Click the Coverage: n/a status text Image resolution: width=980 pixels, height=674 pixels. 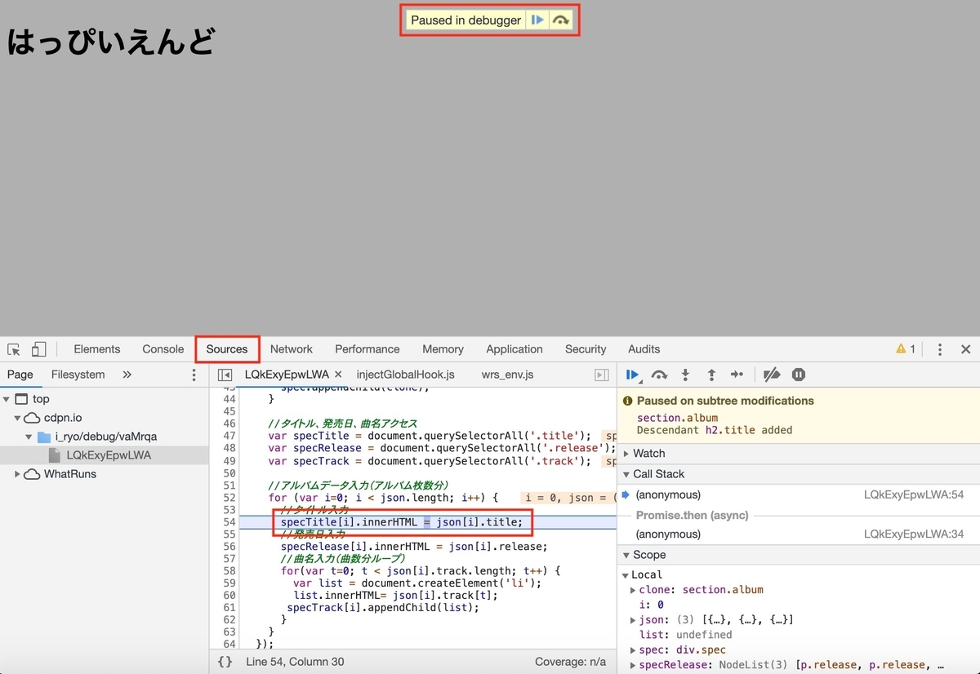pos(570,662)
